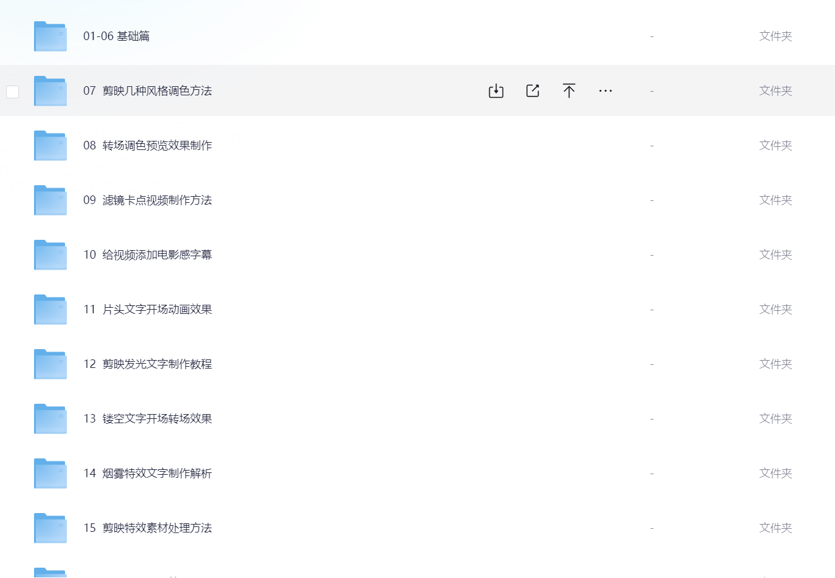Click folder icon for 12 剪映发光文字制作教程
This screenshot has height=578, width=835.
point(50,364)
